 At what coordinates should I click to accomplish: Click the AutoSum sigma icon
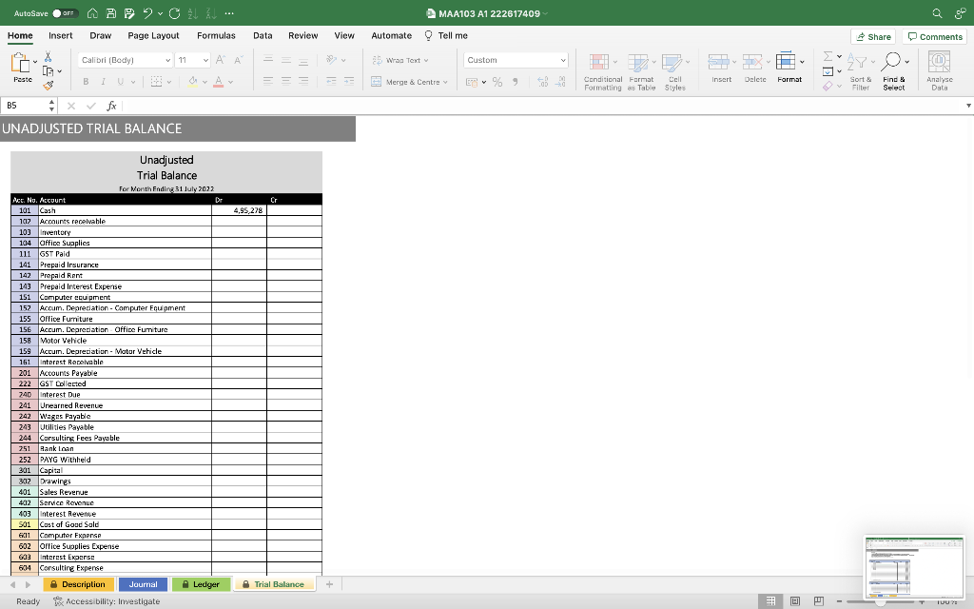(x=828, y=56)
